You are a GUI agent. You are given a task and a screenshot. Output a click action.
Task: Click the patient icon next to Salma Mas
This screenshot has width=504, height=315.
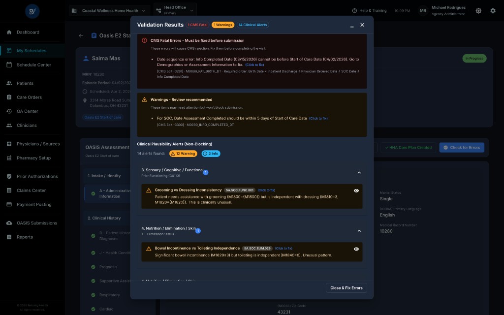86,59
